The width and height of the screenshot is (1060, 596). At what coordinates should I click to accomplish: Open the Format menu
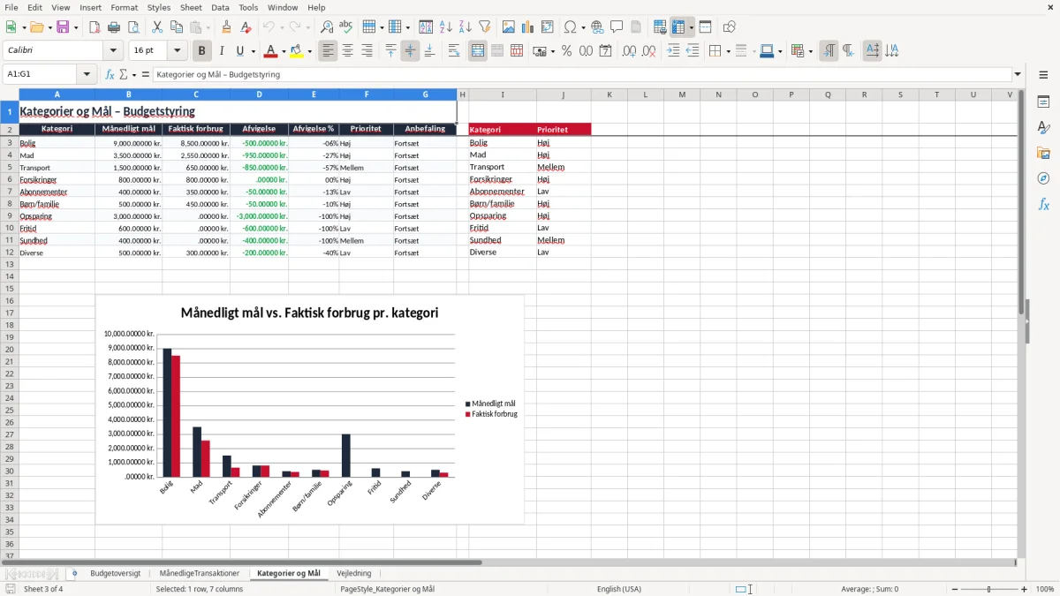(x=125, y=7)
